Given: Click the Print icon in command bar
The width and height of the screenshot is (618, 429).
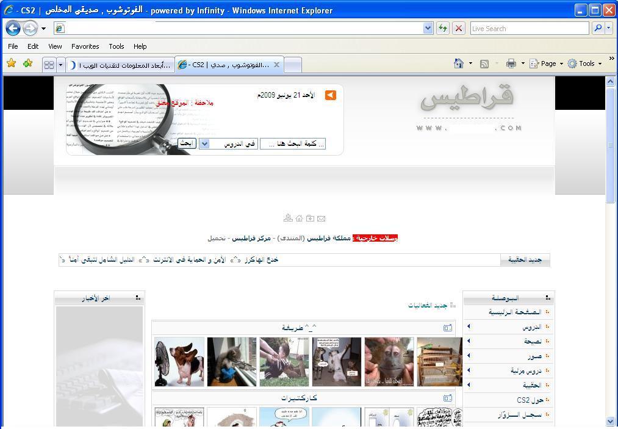Looking at the screenshot, I should pyautogui.click(x=511, y=63).
